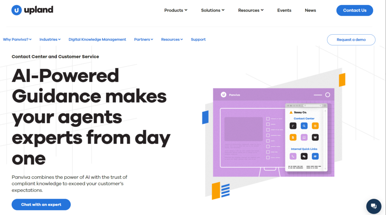The image size is (386, 215).
Task: Expand the Products dropdown menu
Action: coord(176,10)
